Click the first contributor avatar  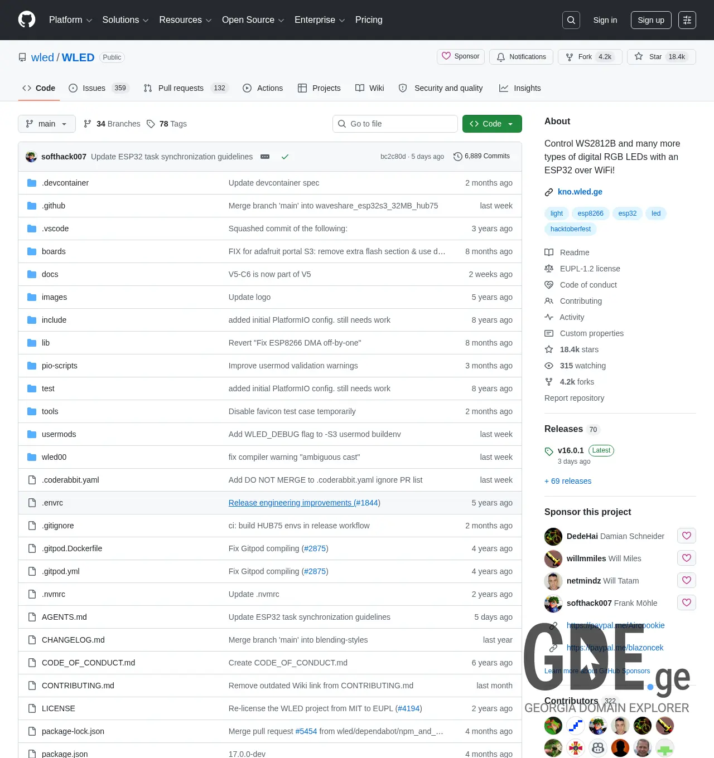553,726
